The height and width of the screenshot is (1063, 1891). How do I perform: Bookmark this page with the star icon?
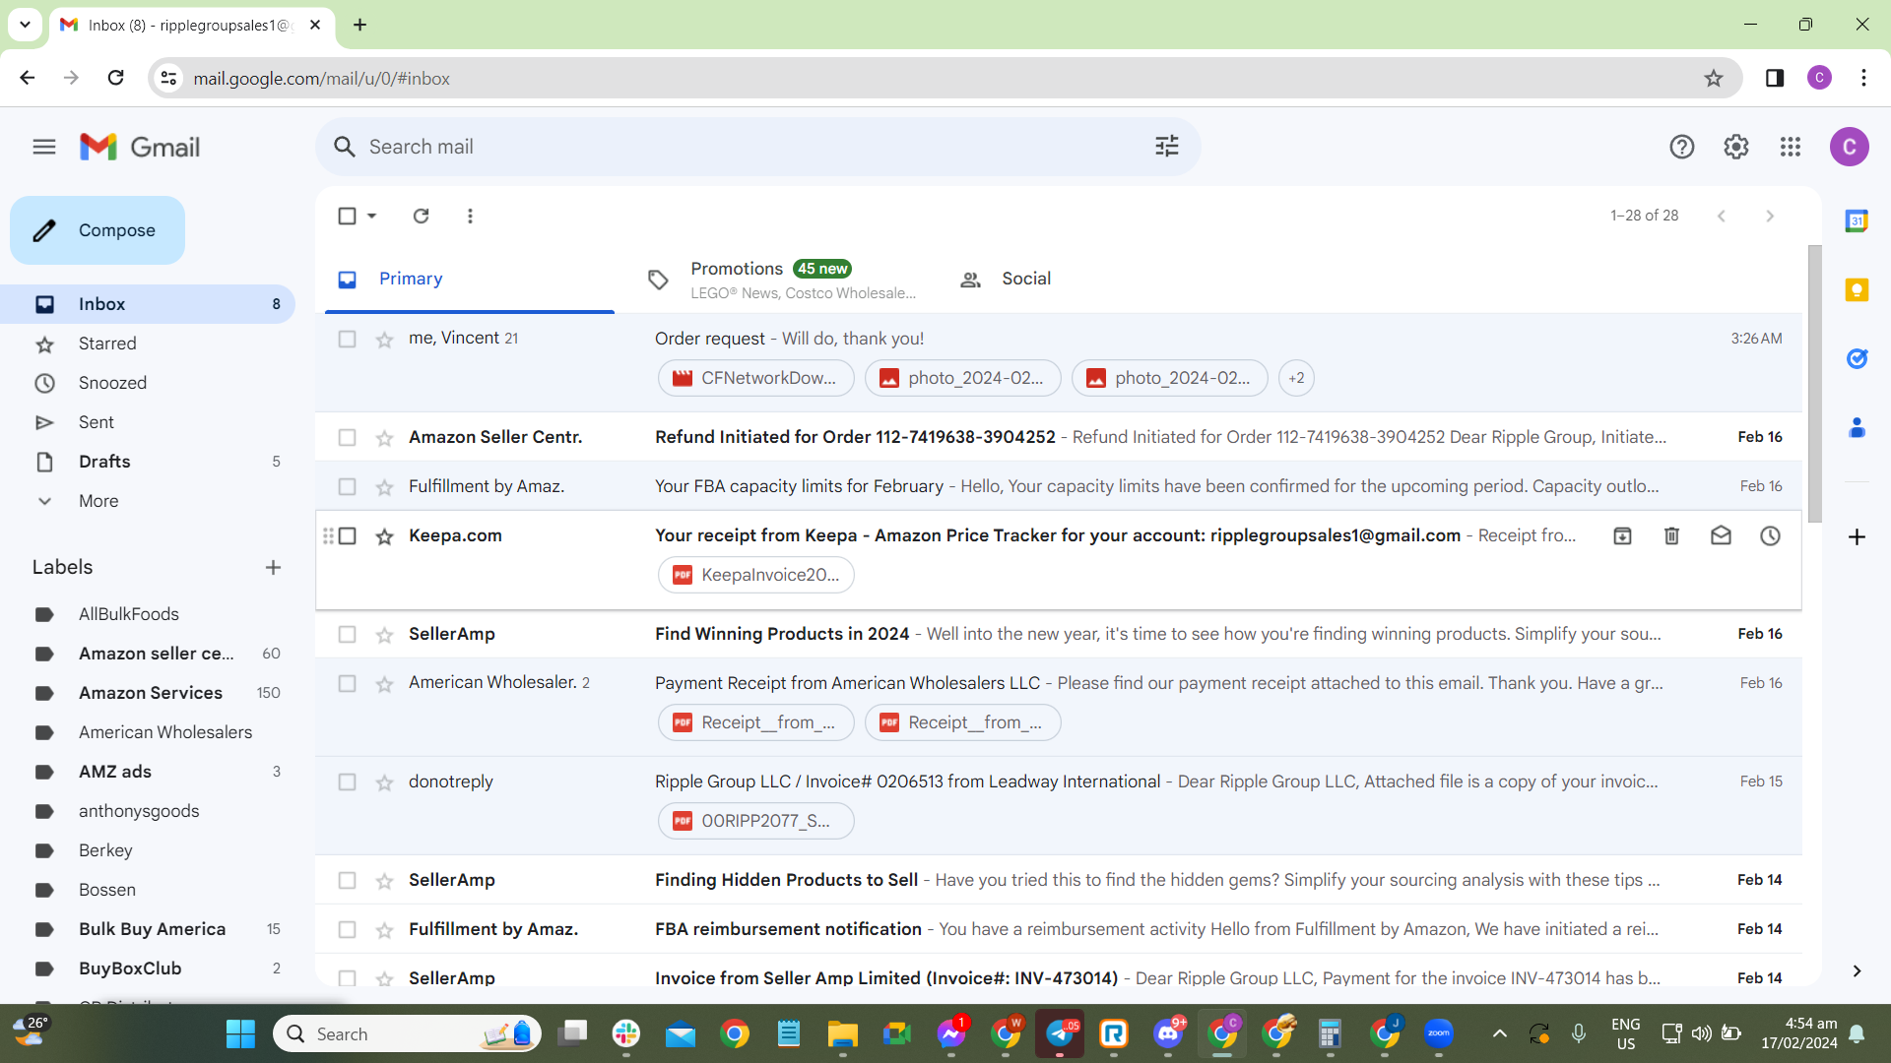click(1714, 79)
